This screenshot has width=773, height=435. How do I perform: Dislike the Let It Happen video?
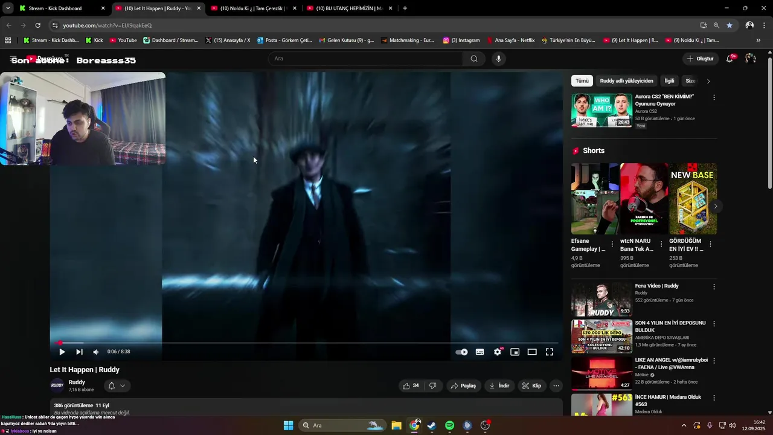(x=433, y=385)
